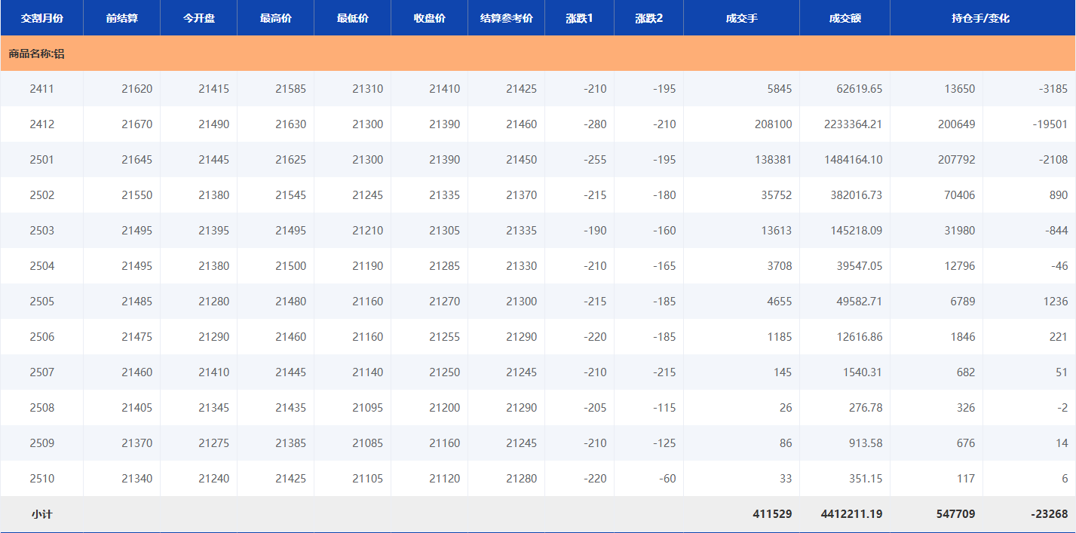Select contract month 2411 cell
This screenshot has height=533, width=1076.
(41, 89)
